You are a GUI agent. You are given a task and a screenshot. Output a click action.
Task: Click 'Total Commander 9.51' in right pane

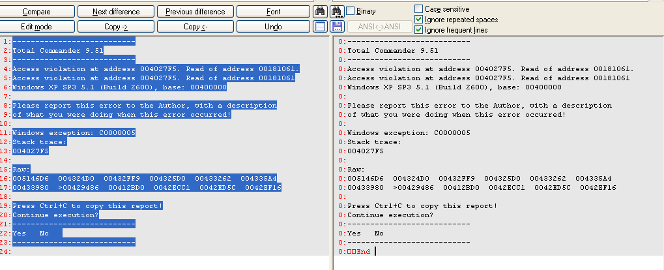pyautogui.click(x=393, y=50)
